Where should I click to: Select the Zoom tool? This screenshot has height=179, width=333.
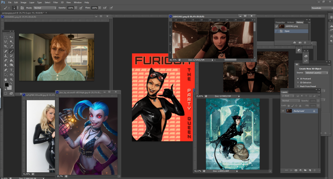click(x=11, y=80)
